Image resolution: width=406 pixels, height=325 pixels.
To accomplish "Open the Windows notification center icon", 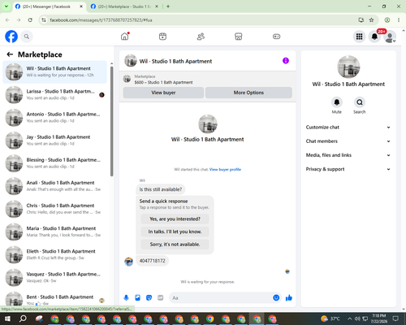I will tap(395, 318).
